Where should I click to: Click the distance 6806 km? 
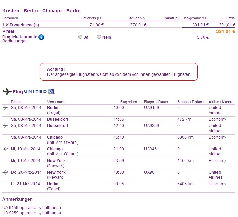tap(185, 137)
